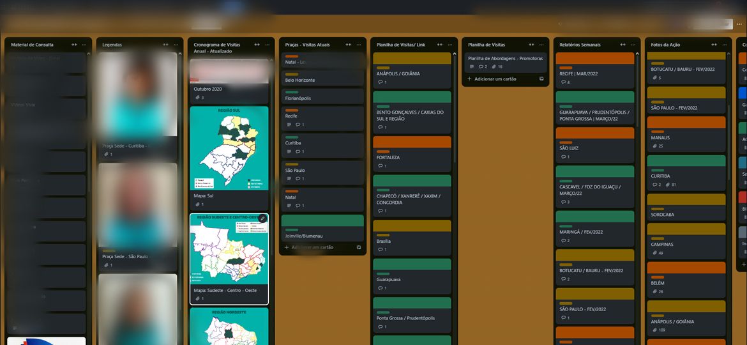Click Adicionar um cartão in Planilha de Visitas
This screenshot has height=345, width=747.
coord(492,79)
